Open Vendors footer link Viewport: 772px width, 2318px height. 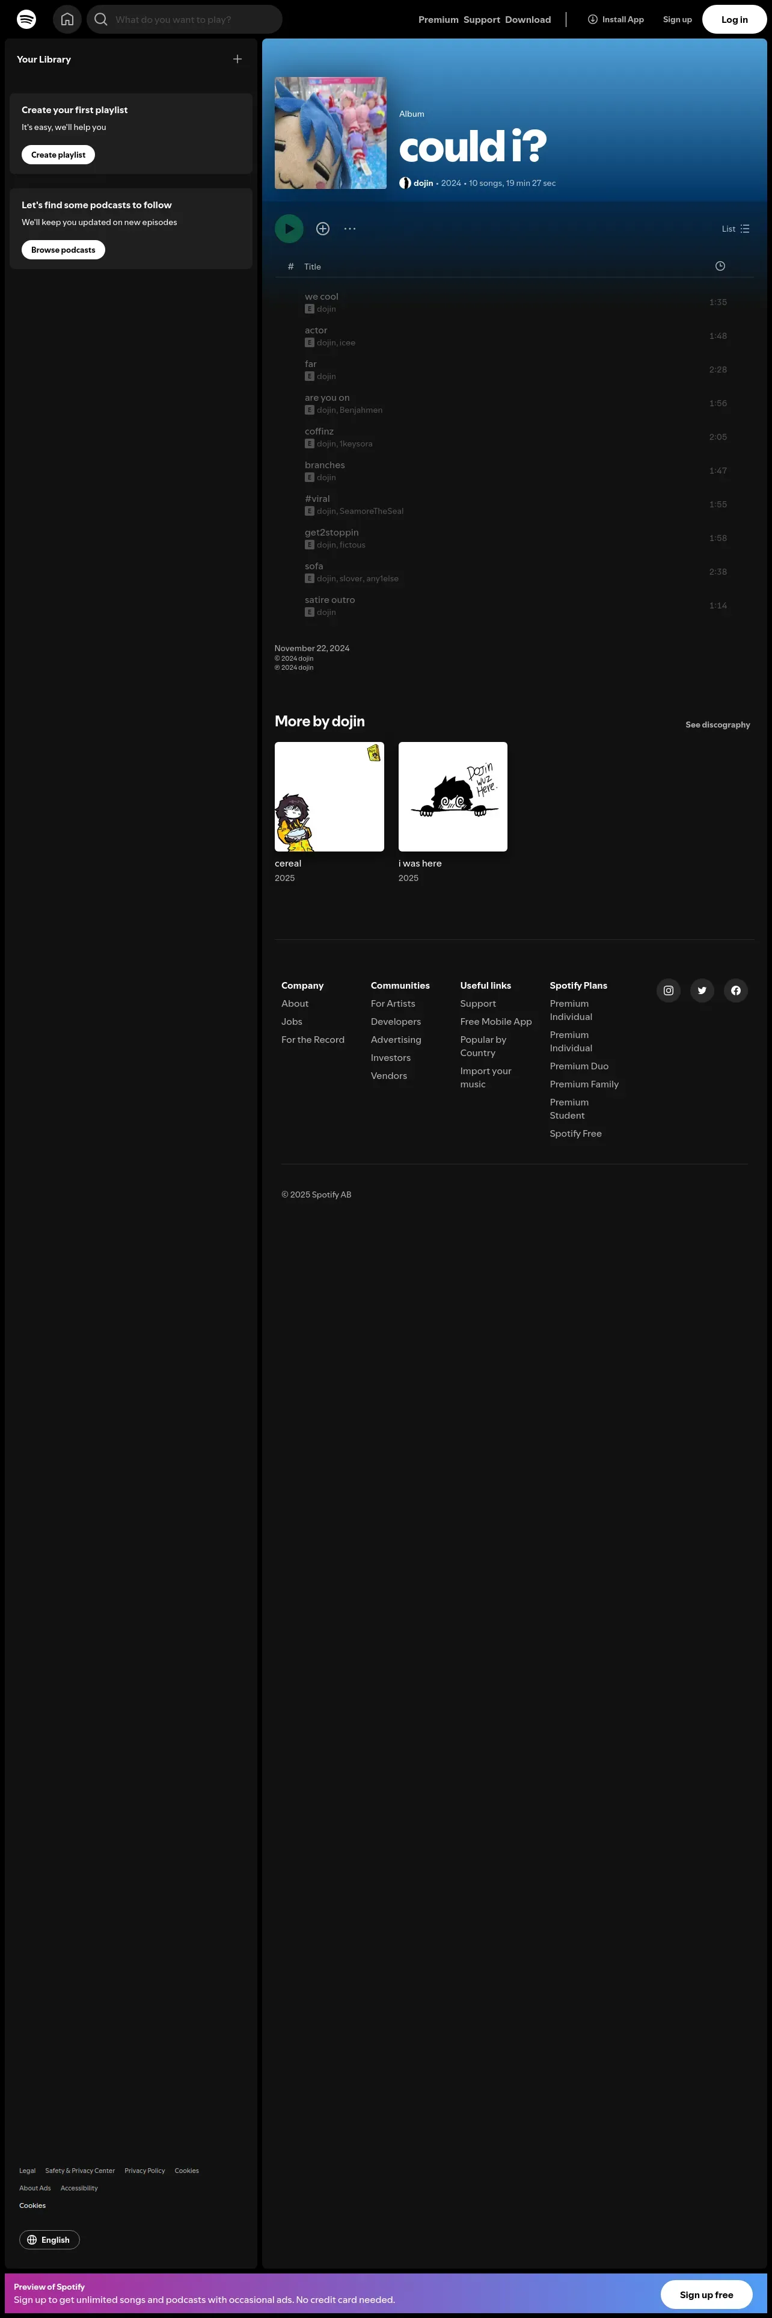click(x=389, y=1075)
